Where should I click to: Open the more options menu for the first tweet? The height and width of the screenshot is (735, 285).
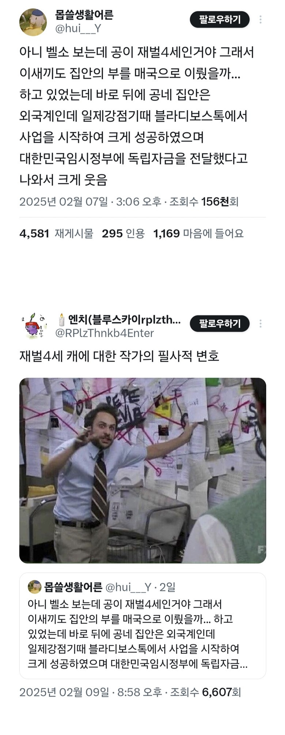(261, 19)
